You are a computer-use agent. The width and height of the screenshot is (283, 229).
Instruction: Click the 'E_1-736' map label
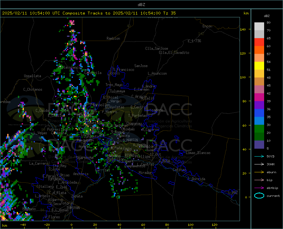click(194, 41)
